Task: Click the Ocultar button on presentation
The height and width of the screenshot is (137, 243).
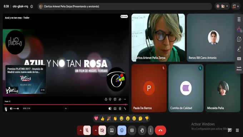Action: pos(124,16)
